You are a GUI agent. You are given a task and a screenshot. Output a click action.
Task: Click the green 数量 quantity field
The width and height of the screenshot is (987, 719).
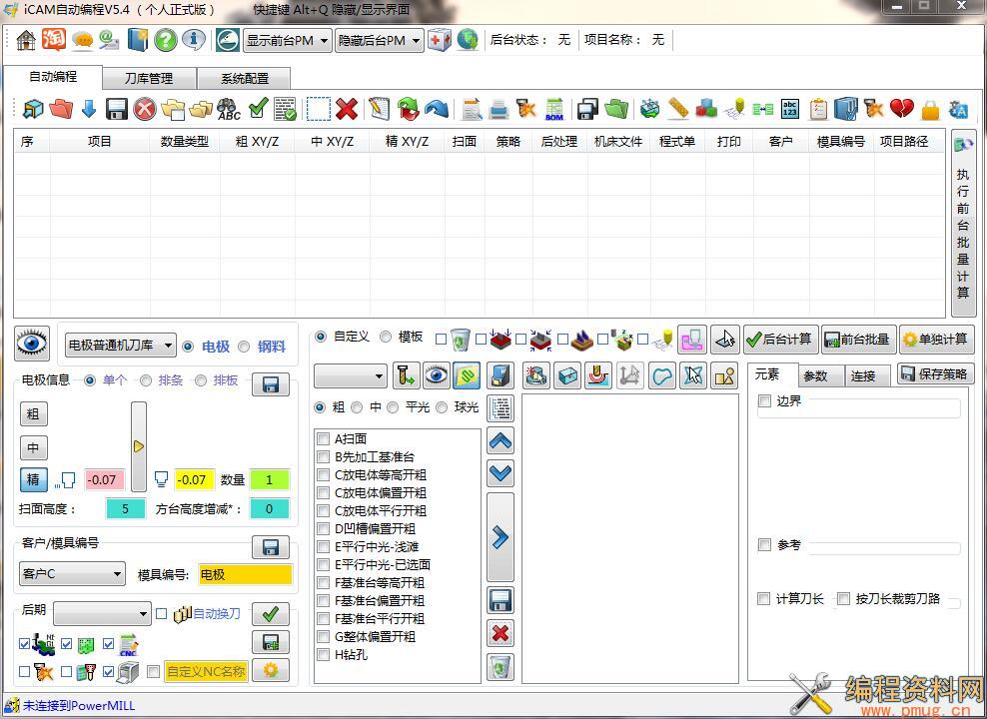[x=270, y=480]
